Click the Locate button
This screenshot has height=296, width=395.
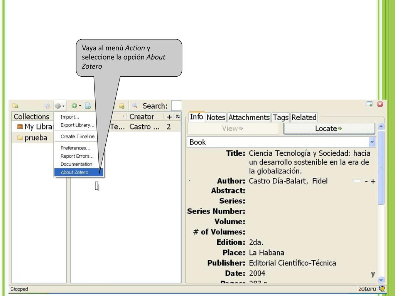[x=329, y=129]
